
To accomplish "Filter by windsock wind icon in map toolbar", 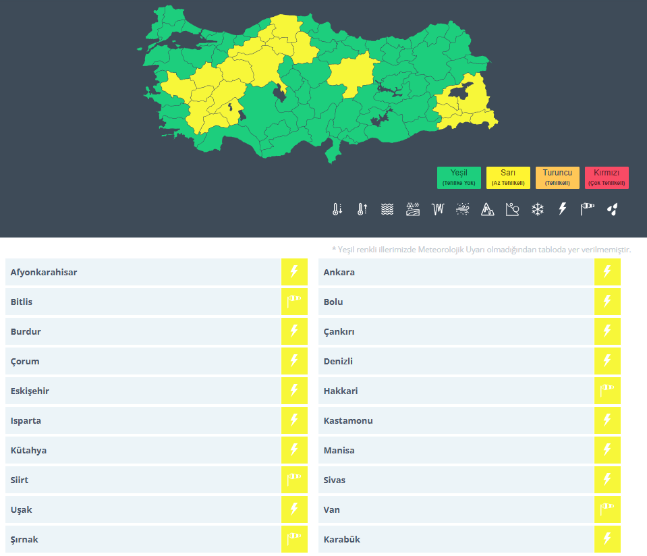I will click(587, 209).
